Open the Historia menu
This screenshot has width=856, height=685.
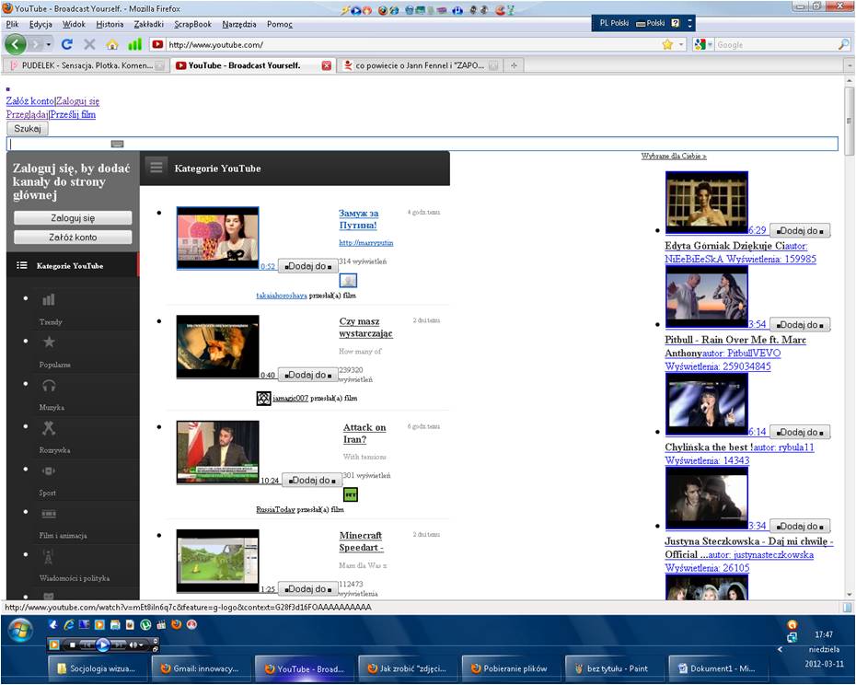point(110,24)
